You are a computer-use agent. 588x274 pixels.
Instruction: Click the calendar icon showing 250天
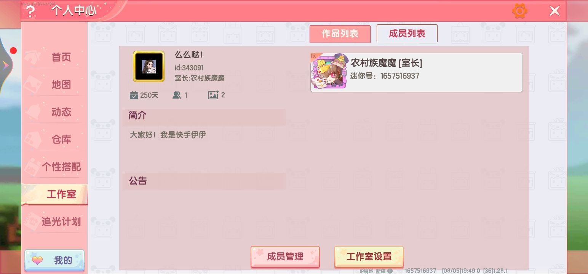point(134,95)
